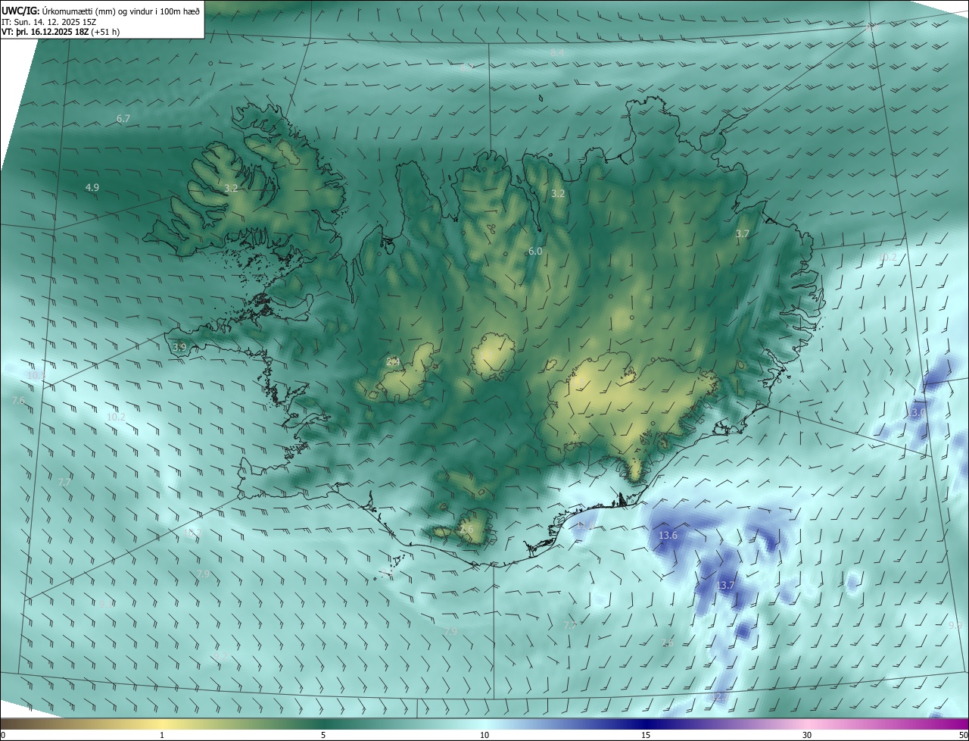Click the 15 tick on the color scale

[x=646, y=735]
